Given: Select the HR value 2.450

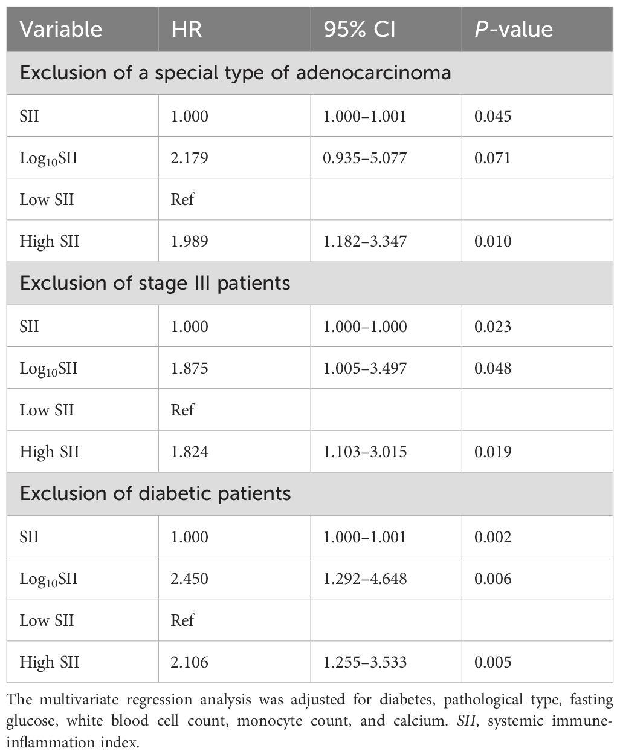Looking at the screenshot, I should pos(190,579).
